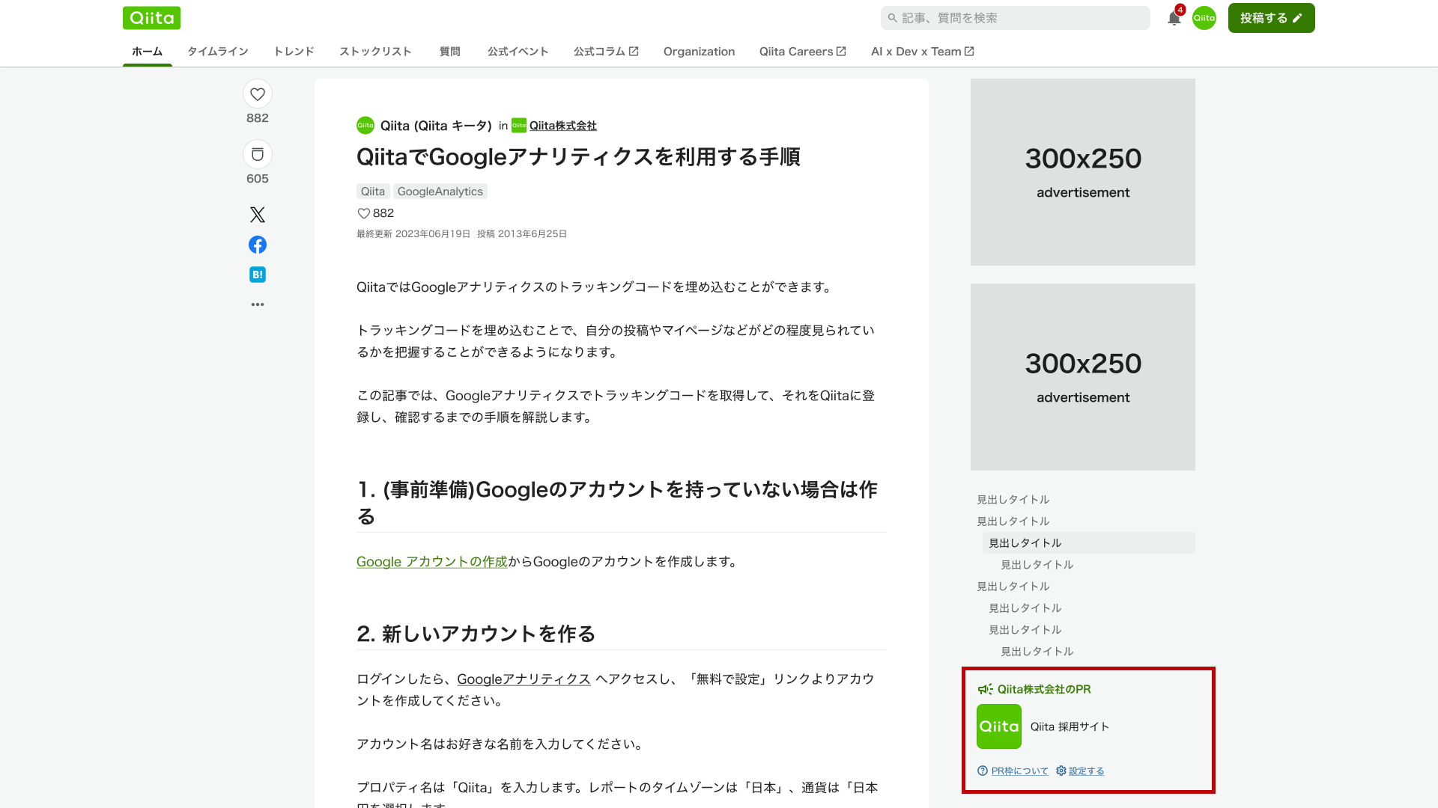Switch to the タイムライン tab
This screenshot has height=808, width=1438.
218,51
